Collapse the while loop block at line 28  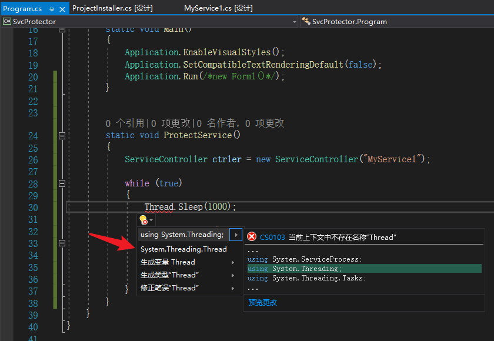click(x=62, y=183)
